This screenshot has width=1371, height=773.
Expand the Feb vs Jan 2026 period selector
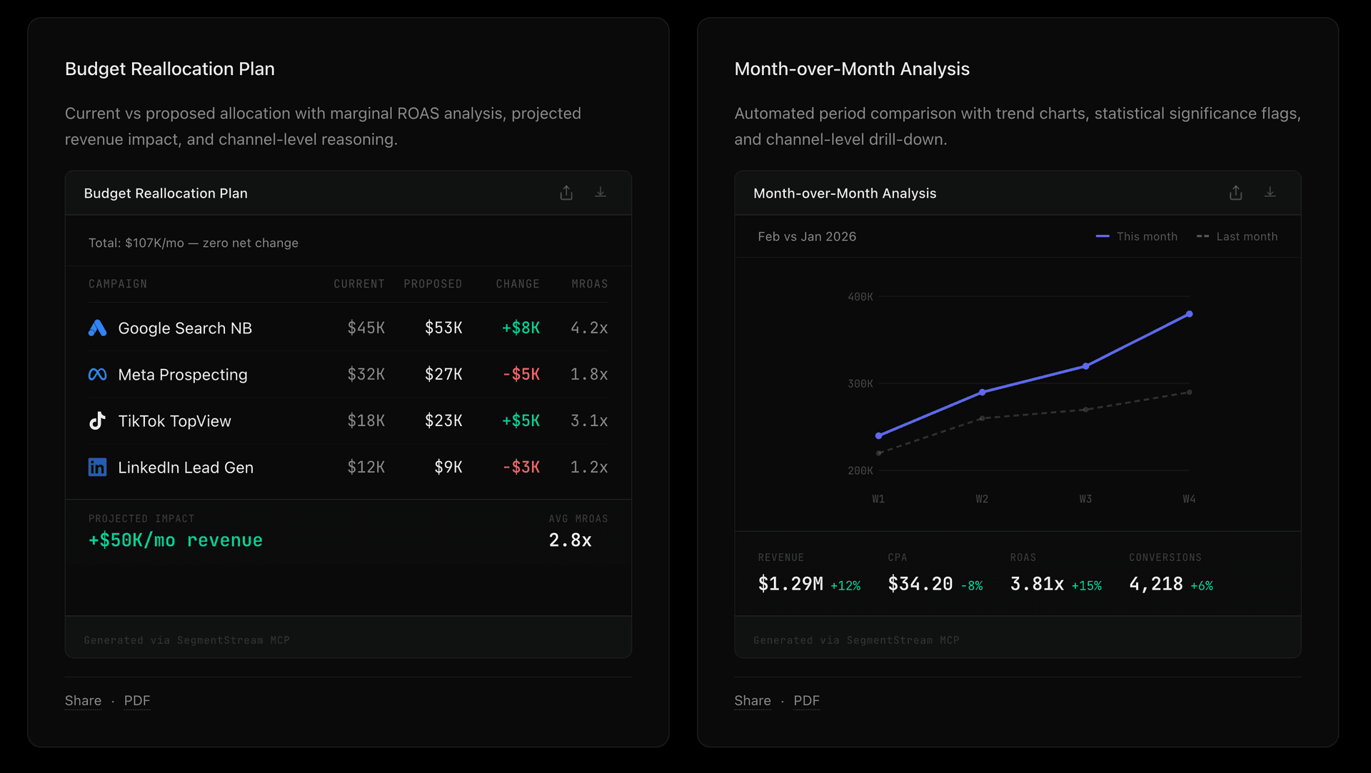[807, 236]
